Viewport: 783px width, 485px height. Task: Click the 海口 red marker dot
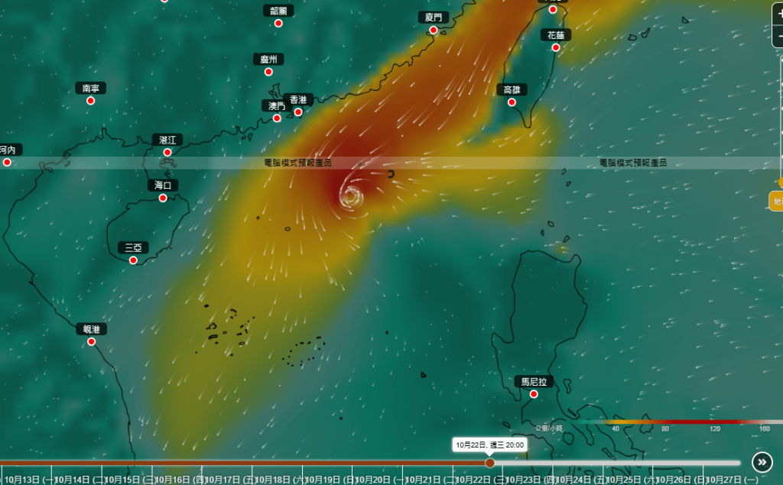tap(163, 198)
